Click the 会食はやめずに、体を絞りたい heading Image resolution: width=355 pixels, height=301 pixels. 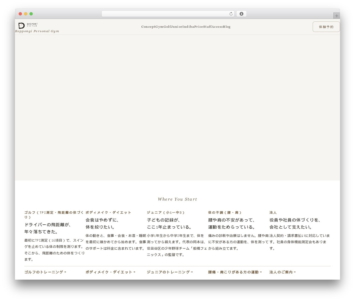[102, 224]
